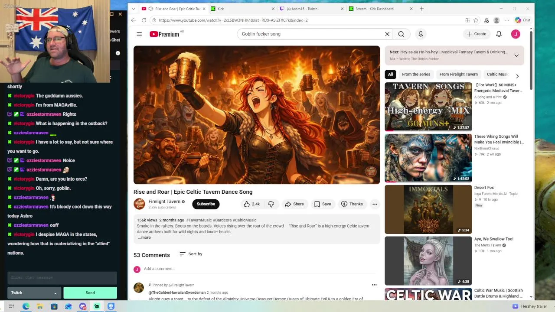
Task: Subscribe to Firelight Tavern
Action: 206,204
